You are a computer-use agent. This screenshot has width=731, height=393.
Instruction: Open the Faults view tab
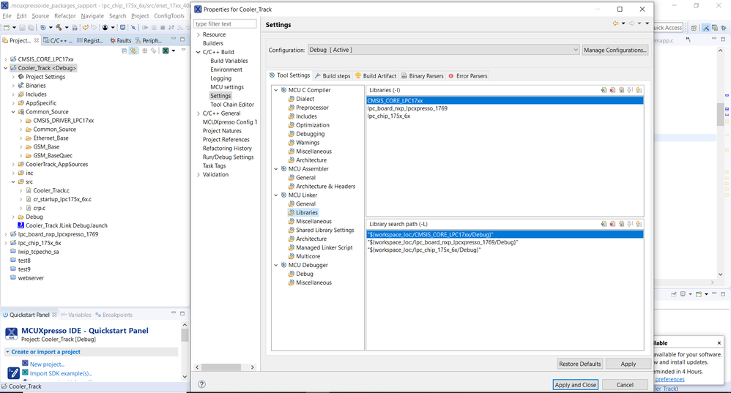tap(120, 40)
